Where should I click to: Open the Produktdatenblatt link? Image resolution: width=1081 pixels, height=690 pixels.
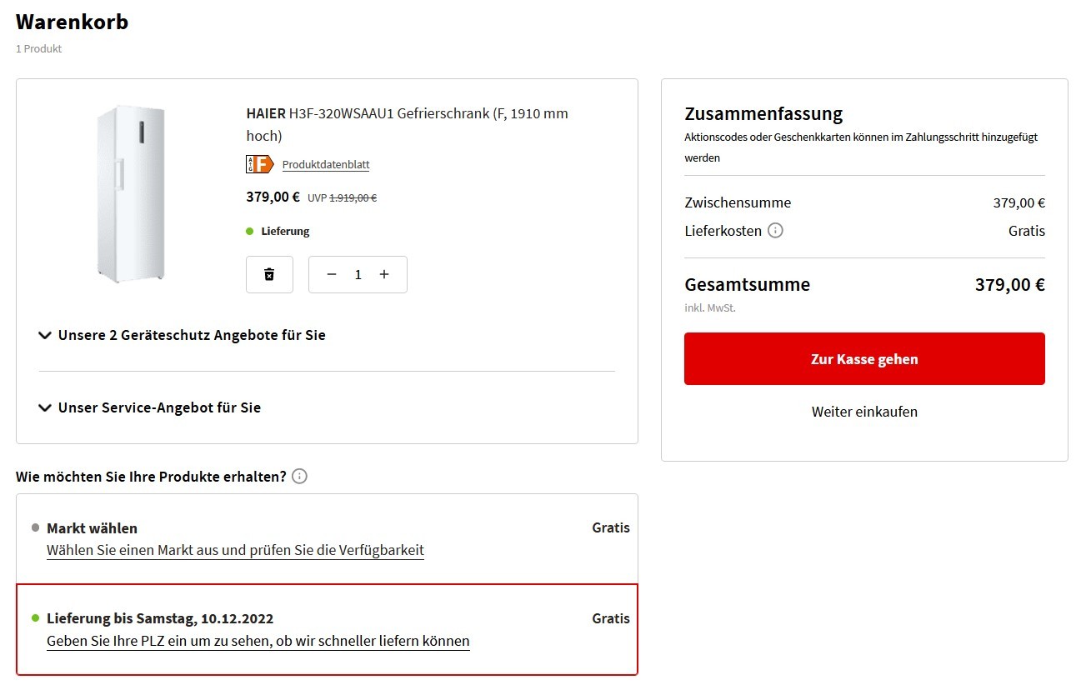tap(326, 165)
